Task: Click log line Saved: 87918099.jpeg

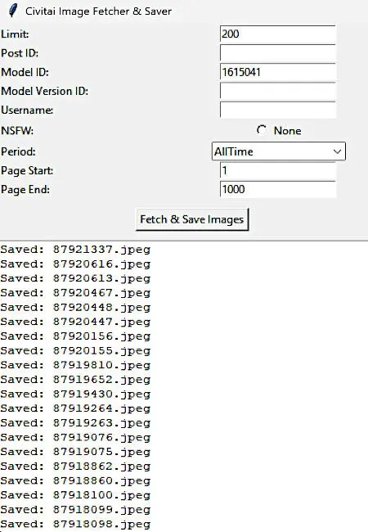Action: point(75,510)
